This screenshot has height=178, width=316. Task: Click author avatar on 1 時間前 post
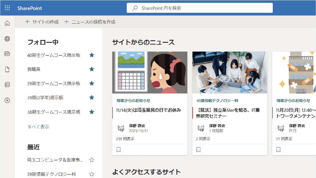click(x=201, y=128)
